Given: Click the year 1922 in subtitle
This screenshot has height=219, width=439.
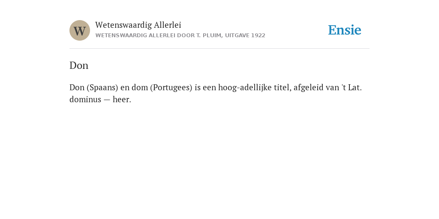Looking at the screenshot, I should click(x=258, y=36).
